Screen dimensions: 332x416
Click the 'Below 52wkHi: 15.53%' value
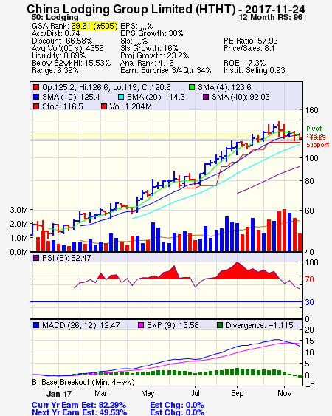pos(71,63)
